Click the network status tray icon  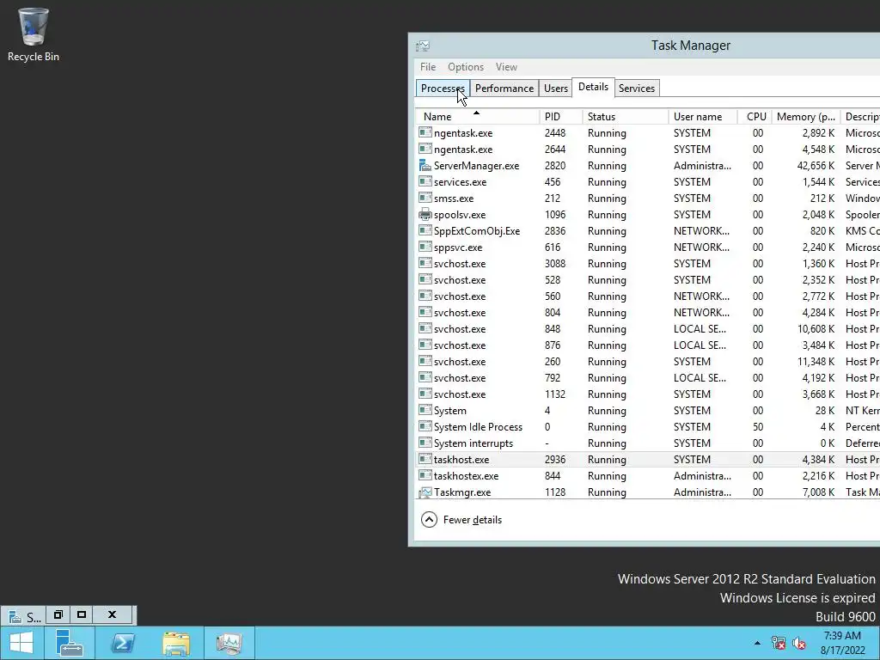point(779,643)
